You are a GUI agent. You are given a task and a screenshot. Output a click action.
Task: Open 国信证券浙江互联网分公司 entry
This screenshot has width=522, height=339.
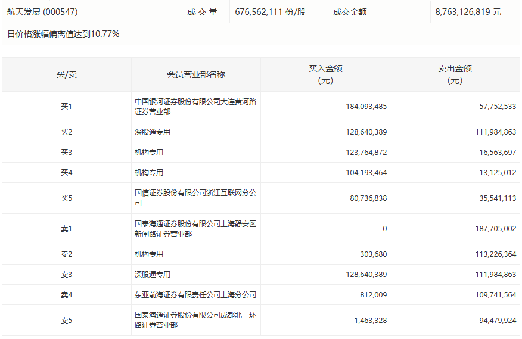[195, 198]
